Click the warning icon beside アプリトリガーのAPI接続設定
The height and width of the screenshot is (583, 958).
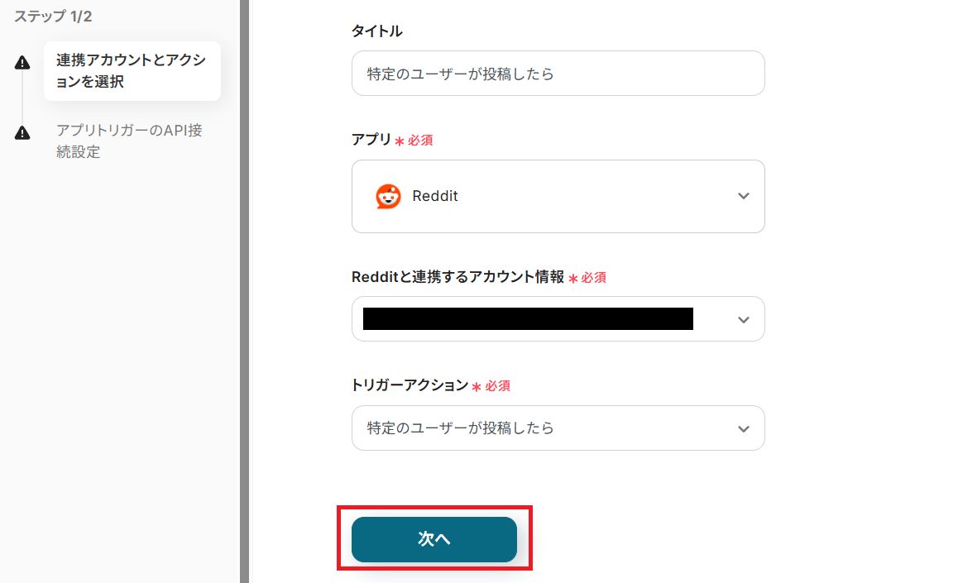point(22,133)
